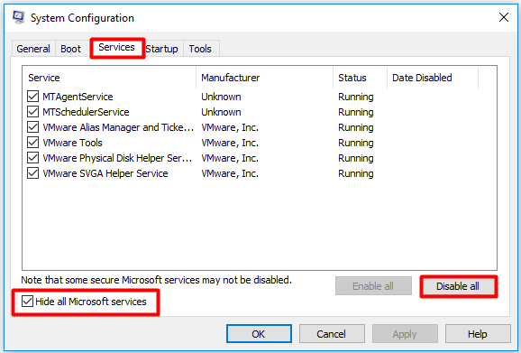The image size is (521, 353).
Task: Uncheck the MTAgentService checkbox
Action: coord(32,97)
